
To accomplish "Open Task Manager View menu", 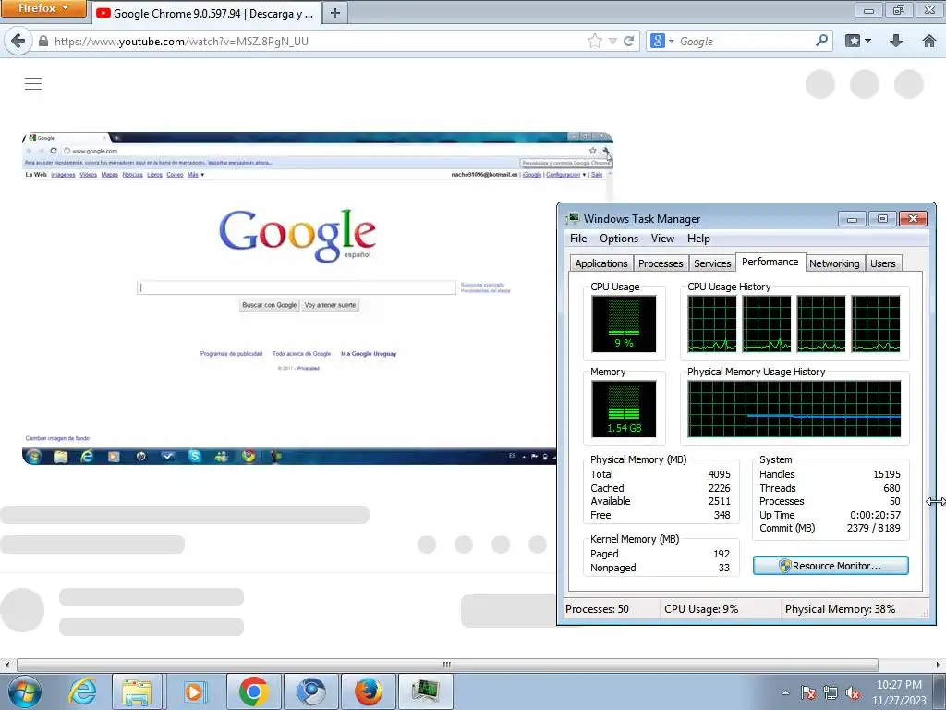I will tap(662, 239).
